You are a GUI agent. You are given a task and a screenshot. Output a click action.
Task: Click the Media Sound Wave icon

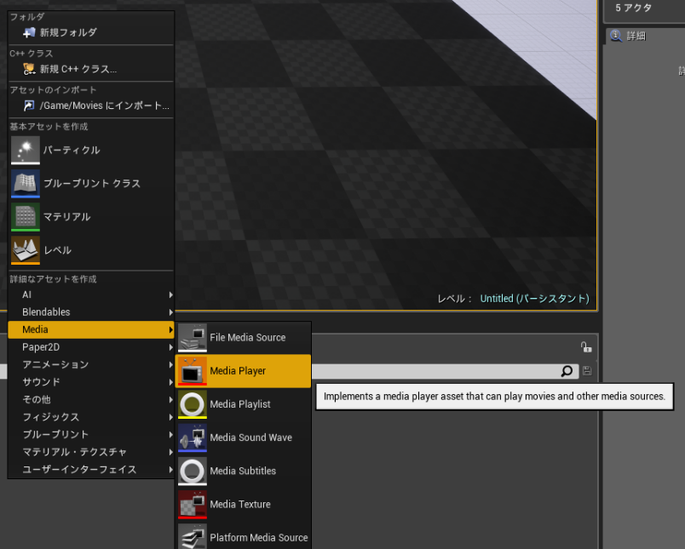(193, 437)
